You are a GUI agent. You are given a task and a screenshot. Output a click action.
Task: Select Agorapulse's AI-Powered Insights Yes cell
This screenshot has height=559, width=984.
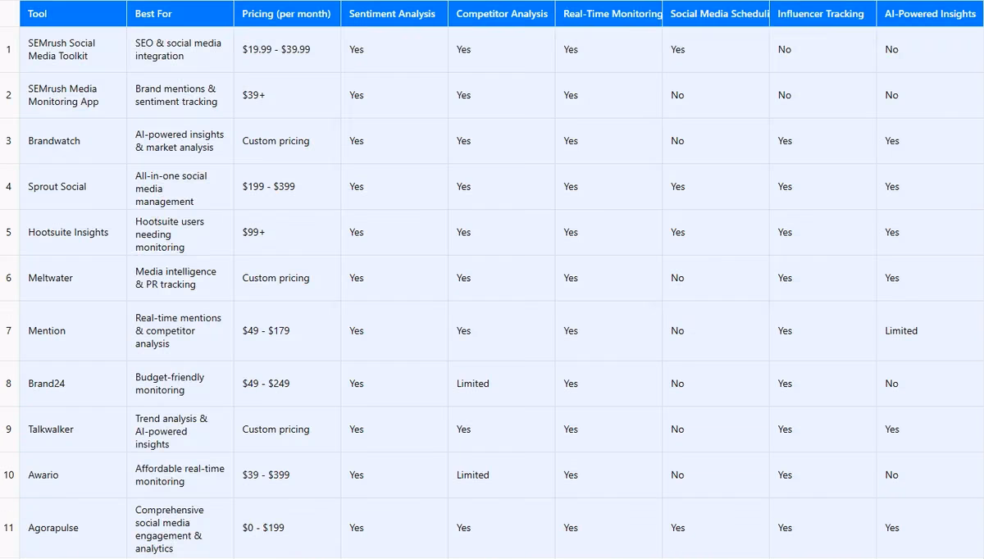tap(930, 528)
